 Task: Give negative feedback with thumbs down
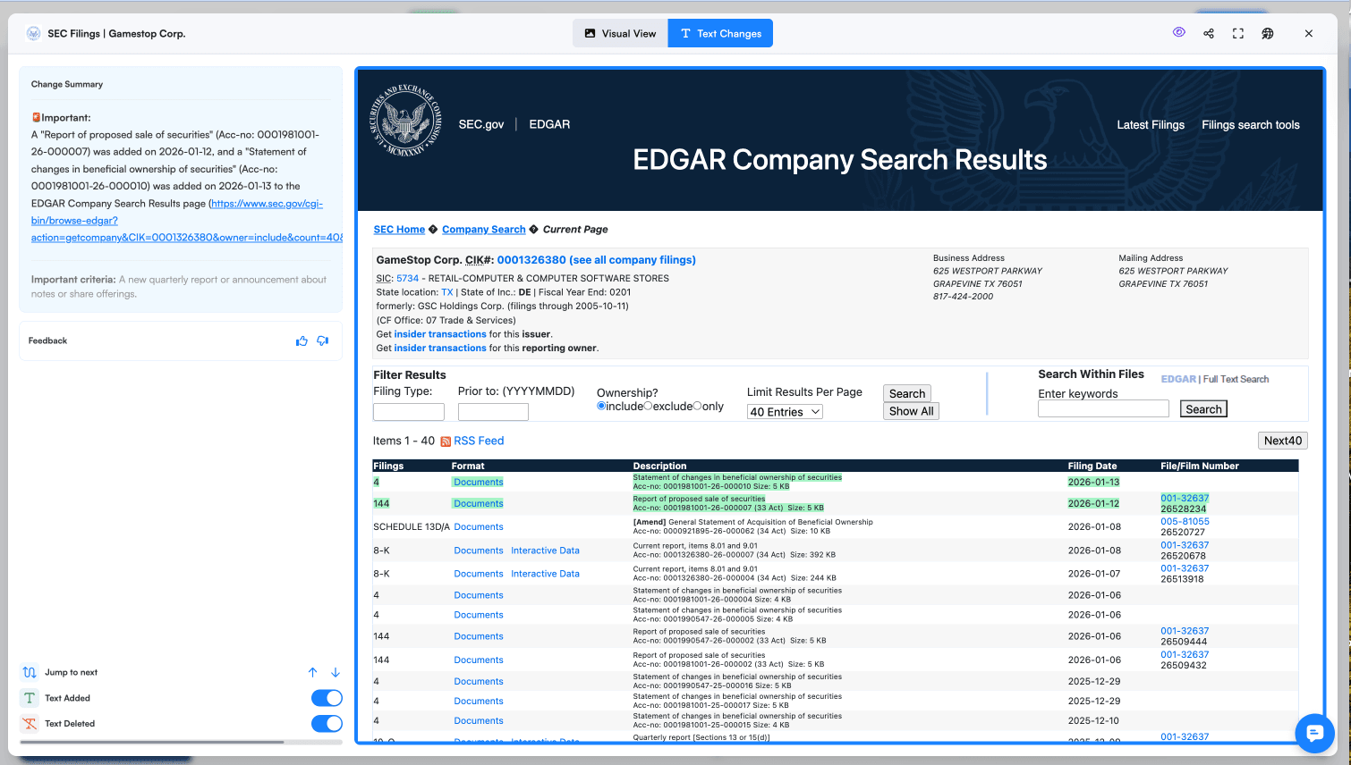click(x=323, y=340)
